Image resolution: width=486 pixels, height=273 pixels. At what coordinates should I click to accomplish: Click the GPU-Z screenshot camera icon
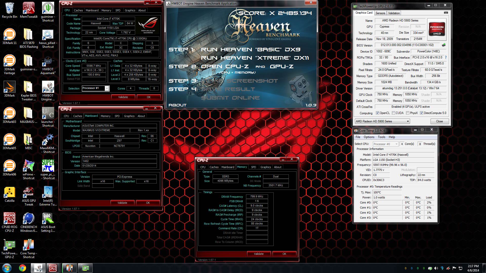446,13
